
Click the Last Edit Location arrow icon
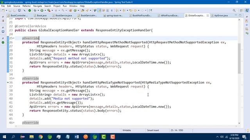click(131, 10)
